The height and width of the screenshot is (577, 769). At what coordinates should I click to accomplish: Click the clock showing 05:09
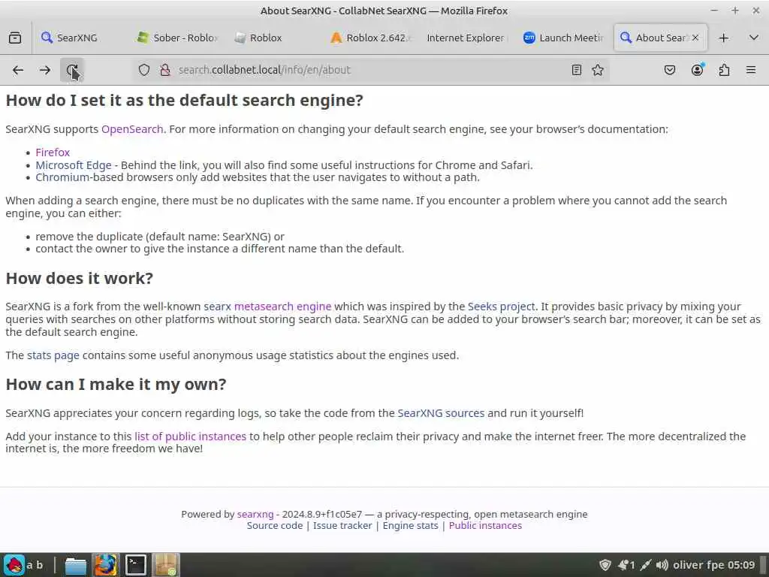741,565
